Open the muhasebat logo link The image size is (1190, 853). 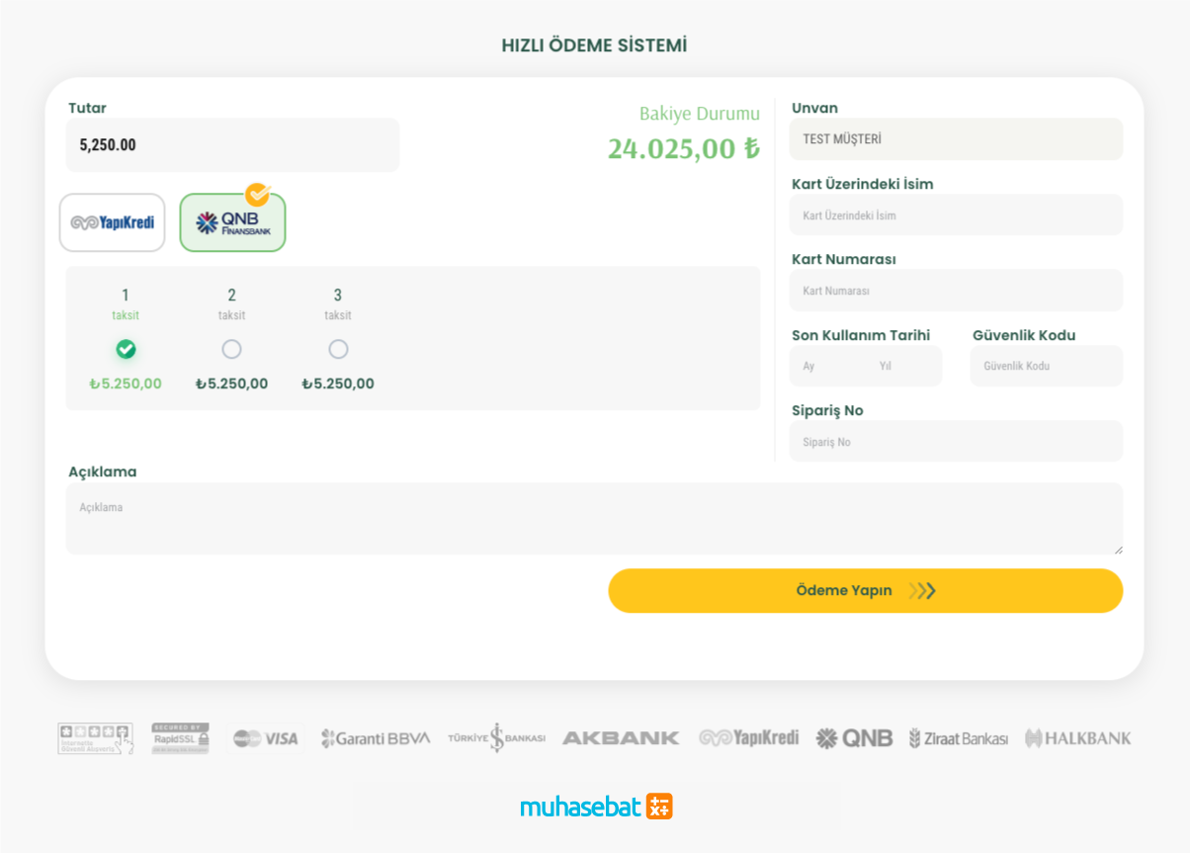(596, 807)
